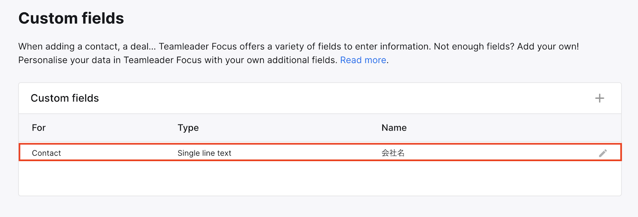Click the sentence starting with When adding a contact
638x217 pixels.
88,47
